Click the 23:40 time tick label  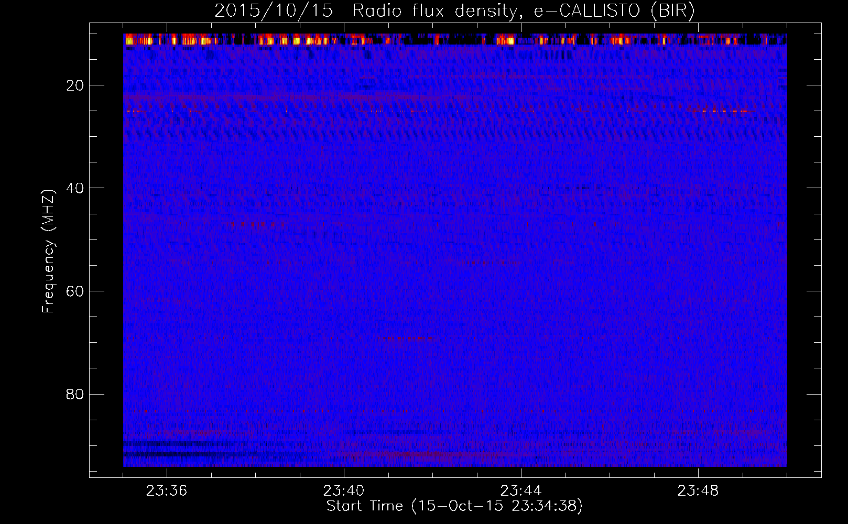(x=344, y=491)
